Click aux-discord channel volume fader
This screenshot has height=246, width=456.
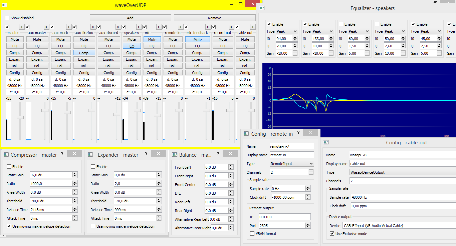click(x=117, y=114)
